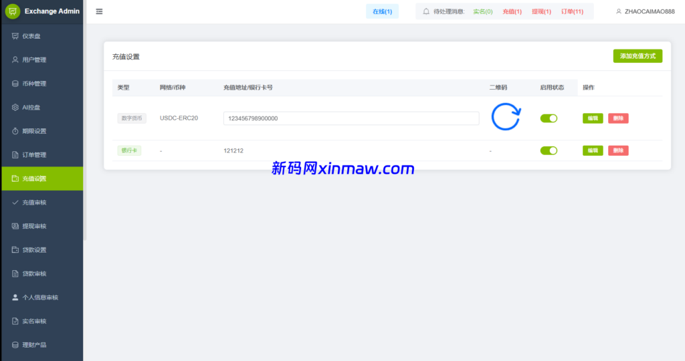This screenshot has height=361, width=685.
Task: Click the Exchange Admin title text
Action: tap(52, 11)
